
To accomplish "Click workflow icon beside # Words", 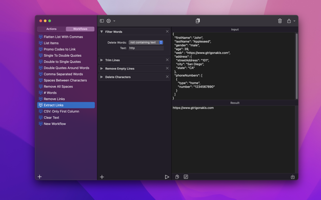I will (41, 93).
